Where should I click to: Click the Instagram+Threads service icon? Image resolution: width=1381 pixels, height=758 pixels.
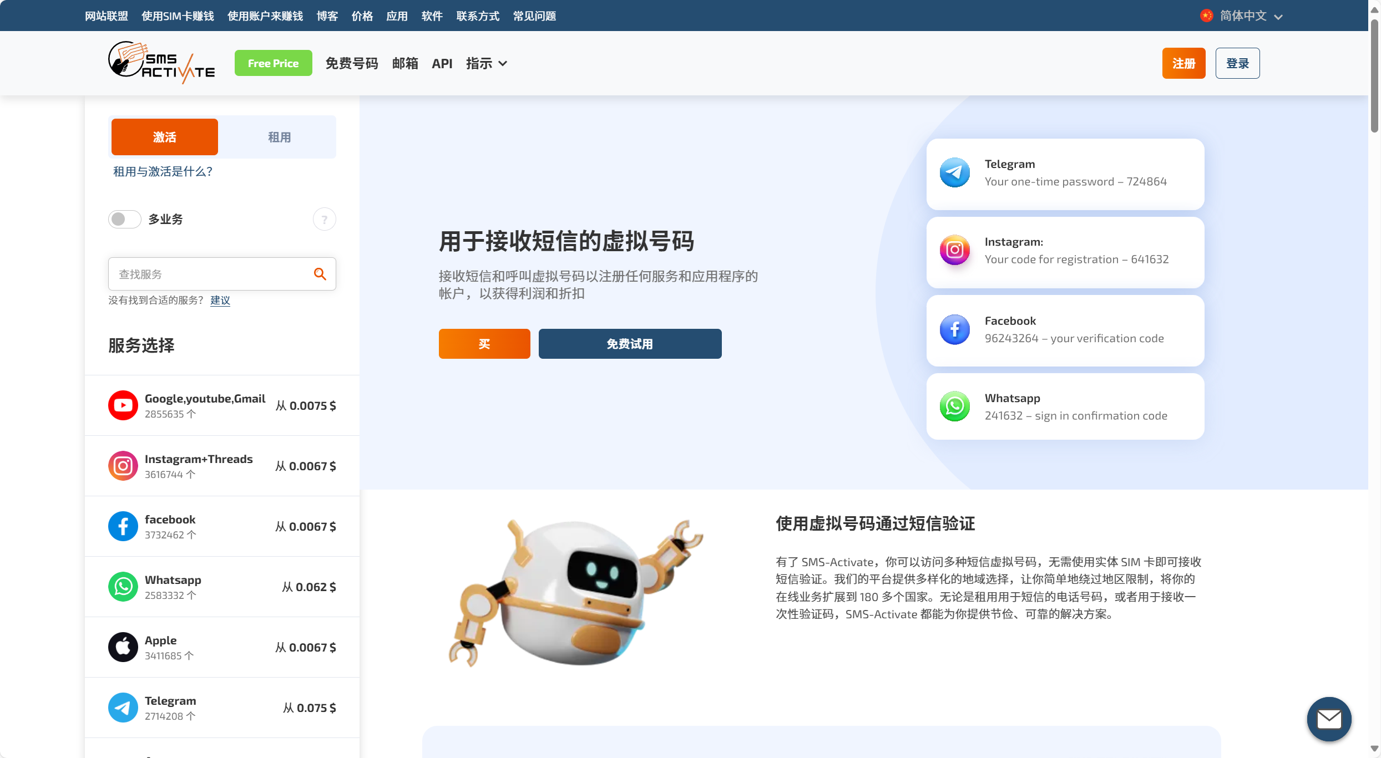click(123, 466)
